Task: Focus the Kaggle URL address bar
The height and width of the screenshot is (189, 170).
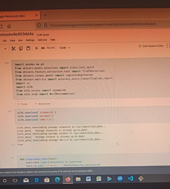Action: 103,24
